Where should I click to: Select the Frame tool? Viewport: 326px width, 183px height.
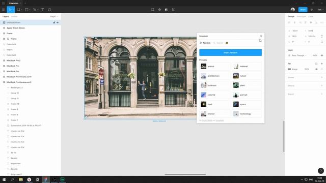pyautogui.click(x=18, y=10)
